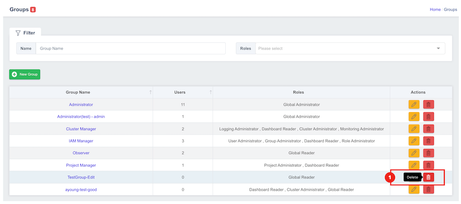The image size is (461, 204).
Task: Go to Home breadcrumb link
Action: [x=435, y=9]
